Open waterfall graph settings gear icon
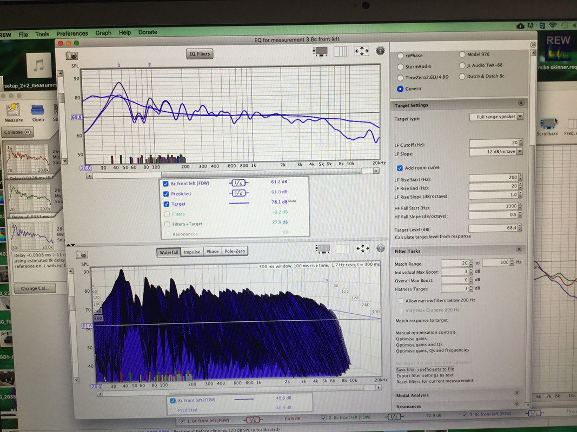 coord(381,248)
